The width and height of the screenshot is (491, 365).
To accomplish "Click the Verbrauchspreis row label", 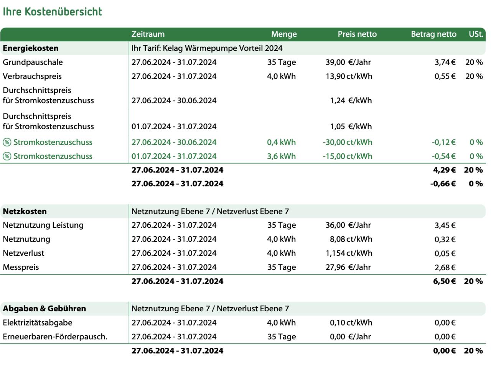I will pyautogui.click(x=32, y=76).
